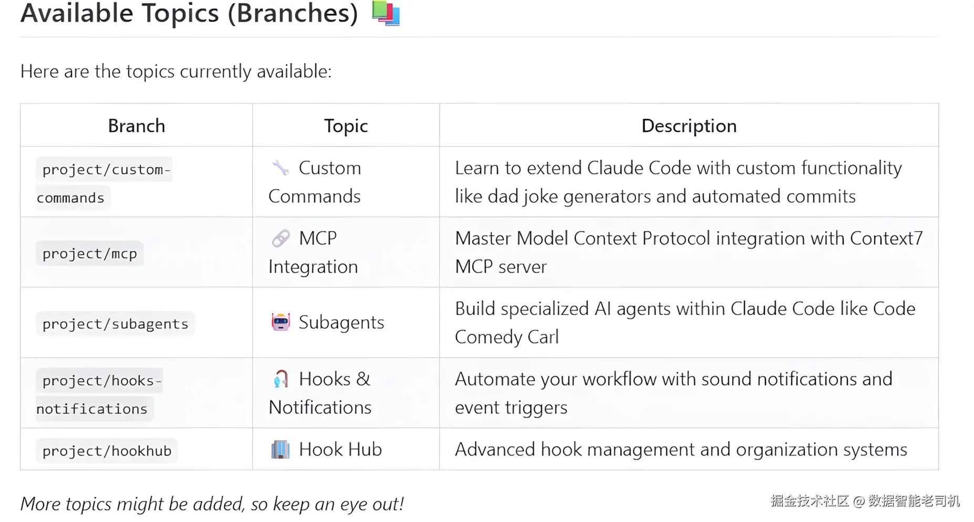The height and width of the screenshot is (522, 974).
Task: Select the project/subagents branch code label
Action: pos(115,323)
